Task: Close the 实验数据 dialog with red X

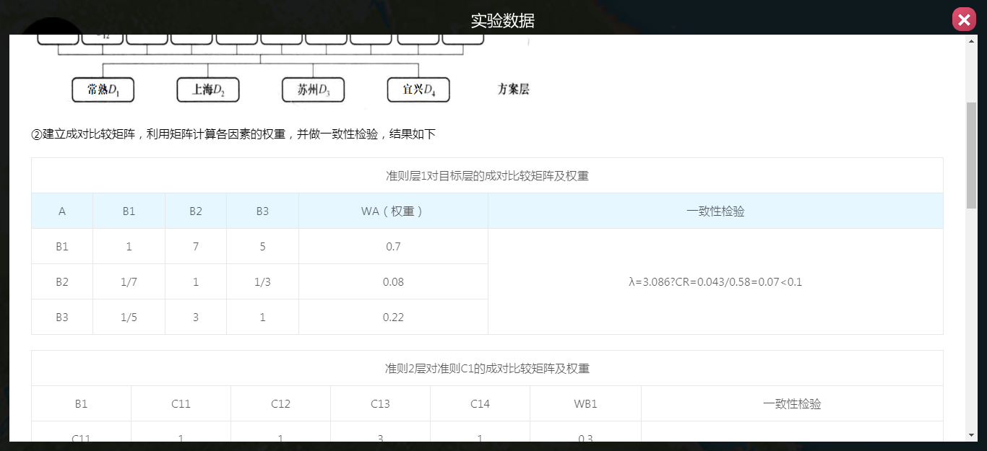Action: (964, 19)
